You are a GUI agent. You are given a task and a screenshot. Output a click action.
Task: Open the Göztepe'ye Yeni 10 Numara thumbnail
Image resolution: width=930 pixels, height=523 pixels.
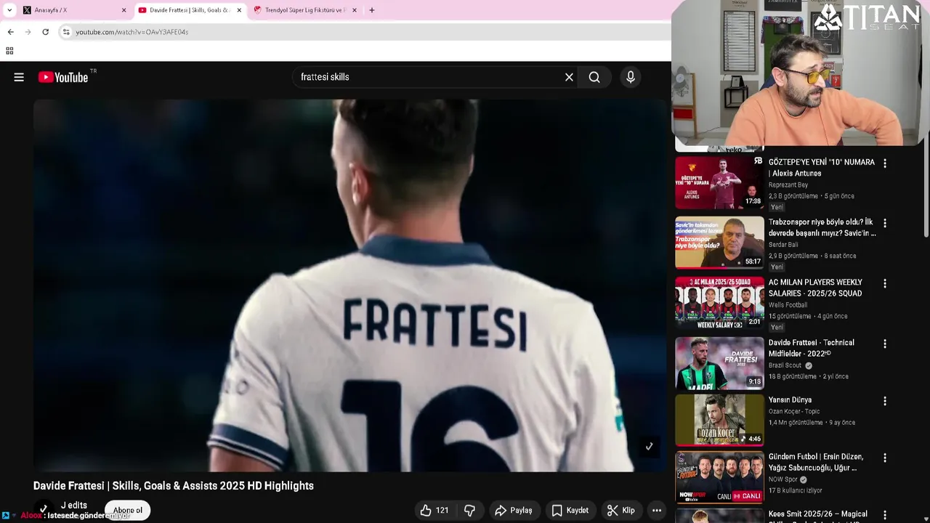[719, 183]
